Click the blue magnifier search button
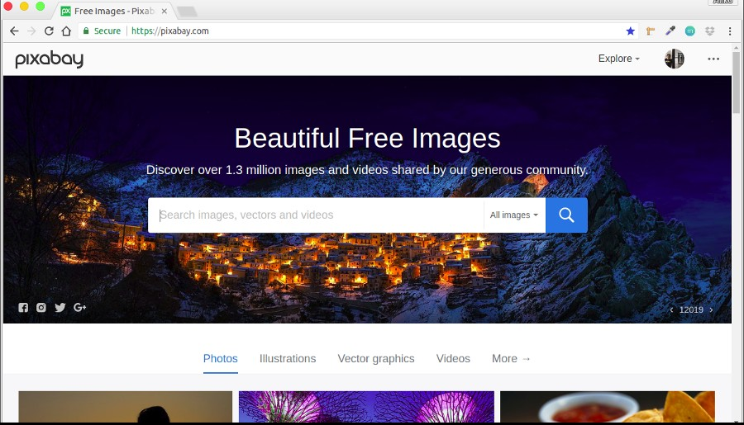 coord(566,215)
